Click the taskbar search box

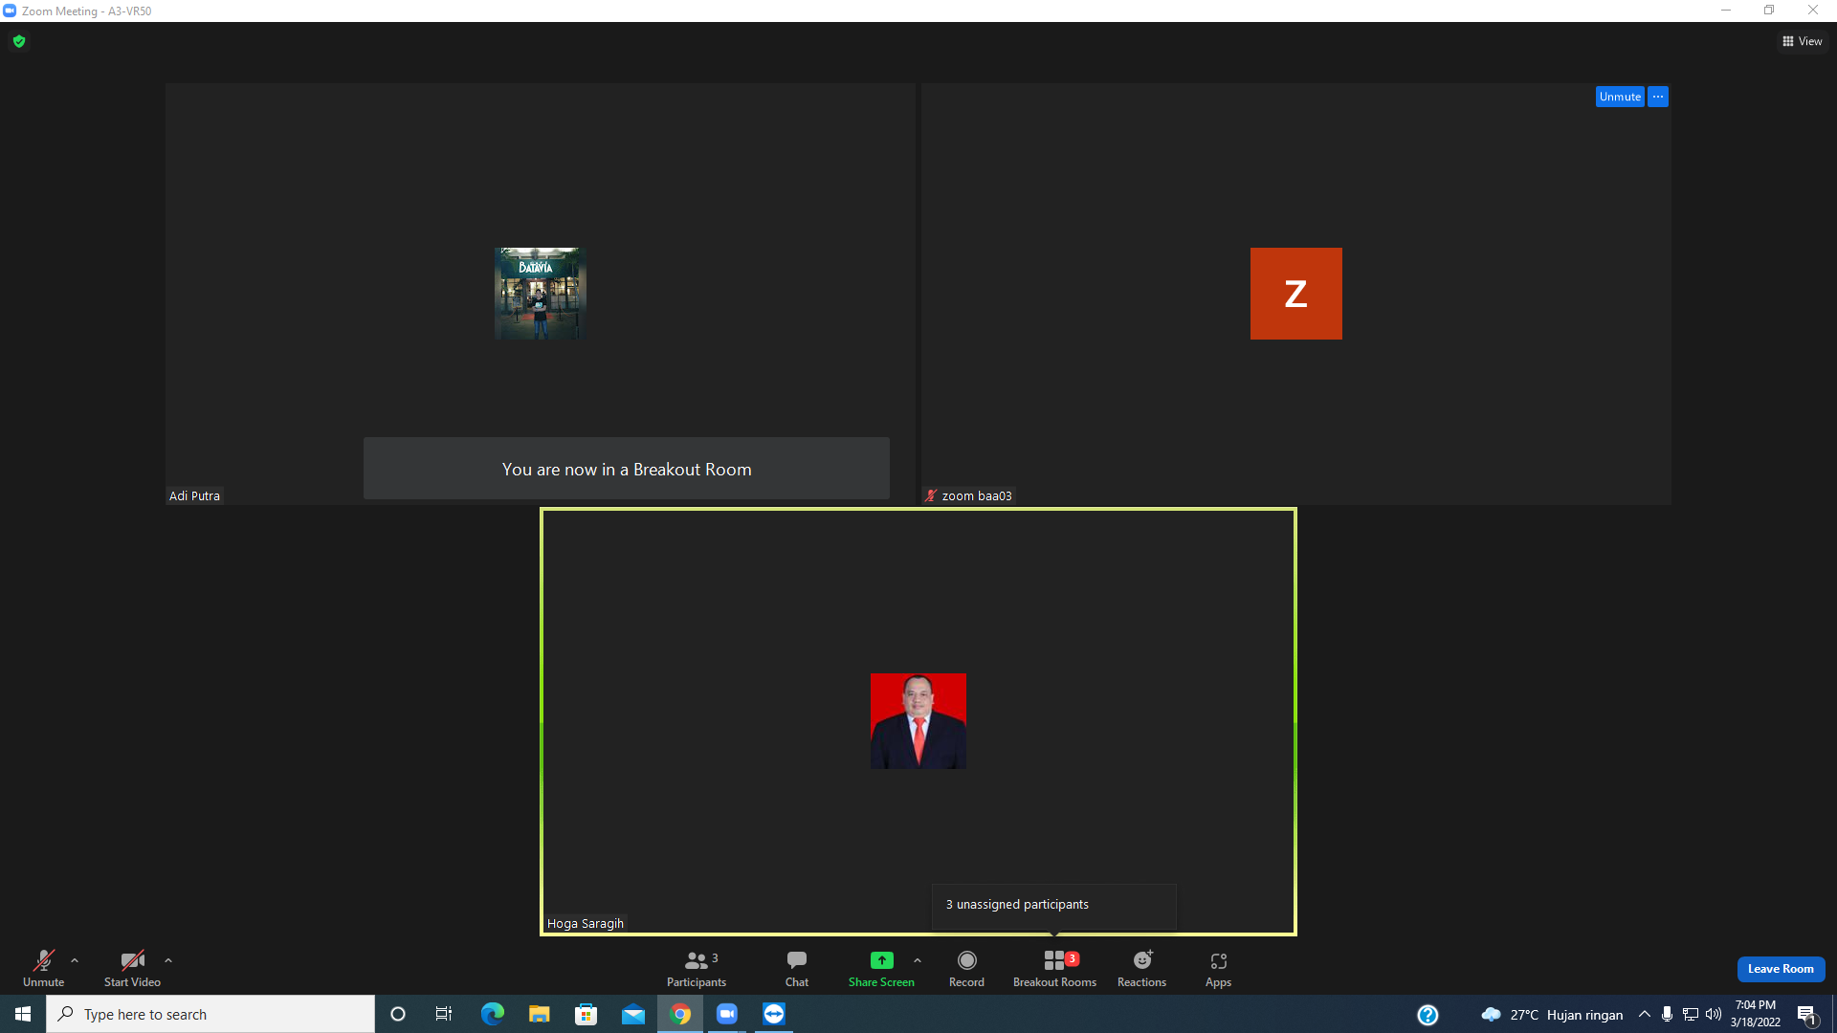point(210,1014)
